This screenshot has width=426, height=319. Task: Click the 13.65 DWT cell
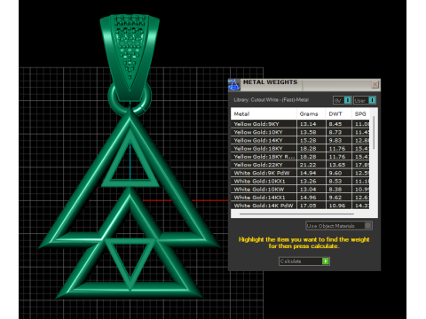point(338,165)
